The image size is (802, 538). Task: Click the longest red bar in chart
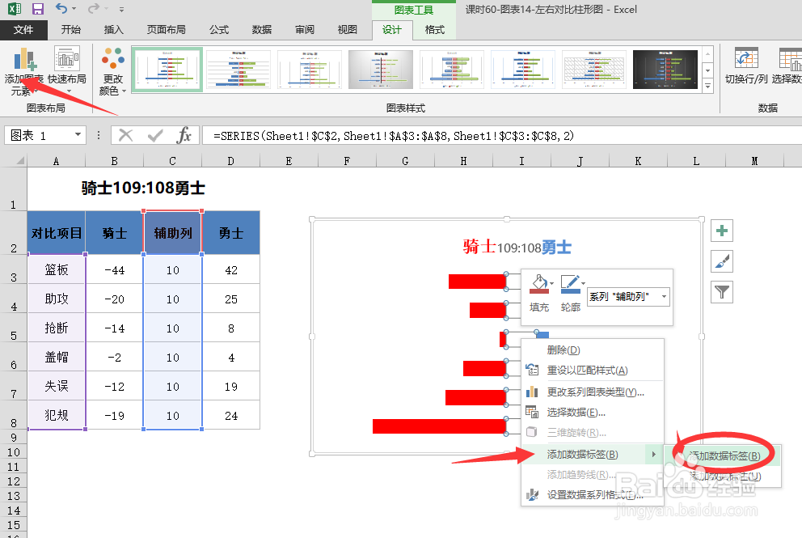439,426
